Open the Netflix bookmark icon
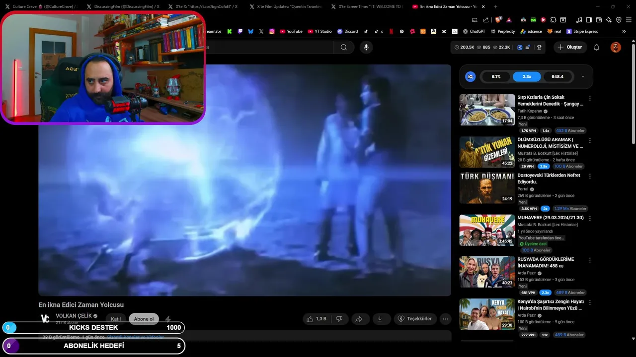This screenshot has width=636, height=357. point(391,31)
